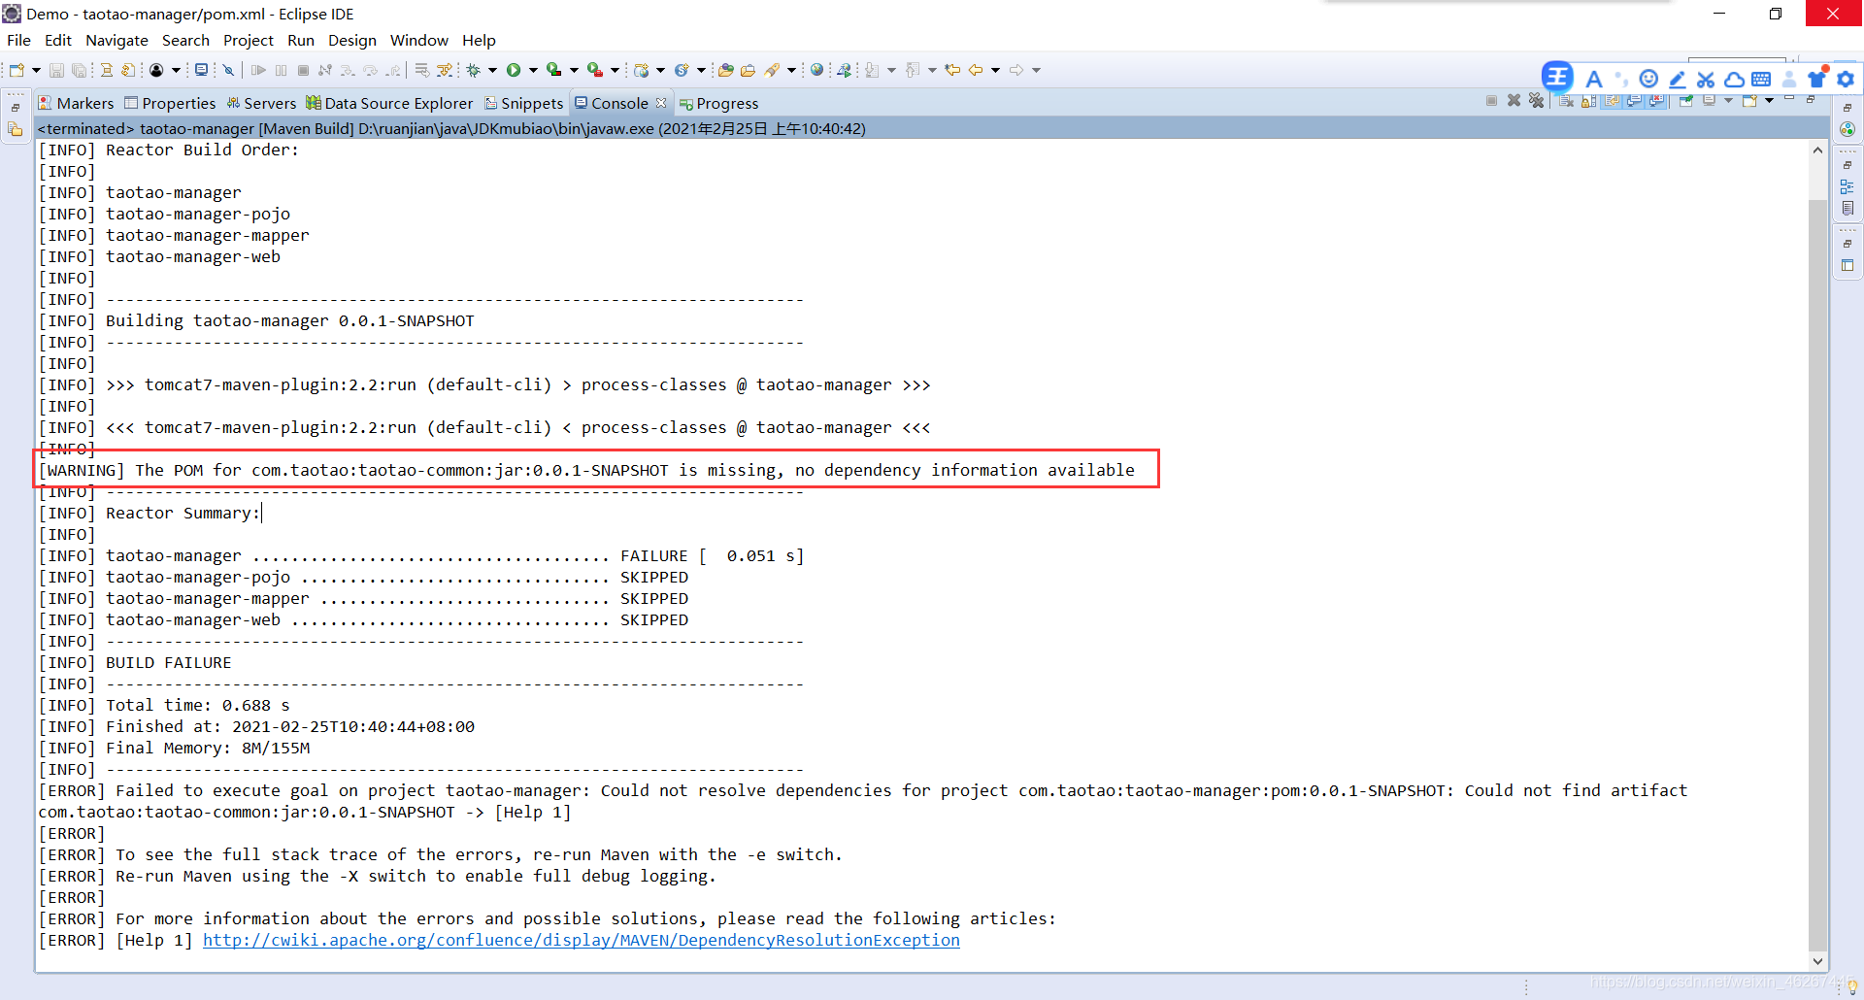Open the web browser globe icon
Viewport: 1864px width, 1000px height.
(x=816, y=70)
